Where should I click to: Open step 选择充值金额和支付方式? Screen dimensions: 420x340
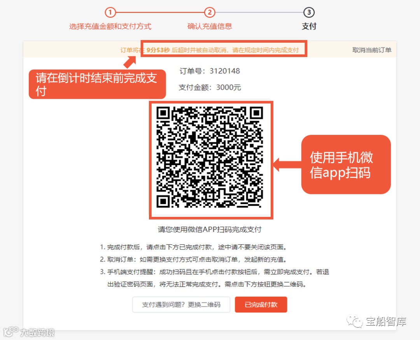[x=110, y=26]
